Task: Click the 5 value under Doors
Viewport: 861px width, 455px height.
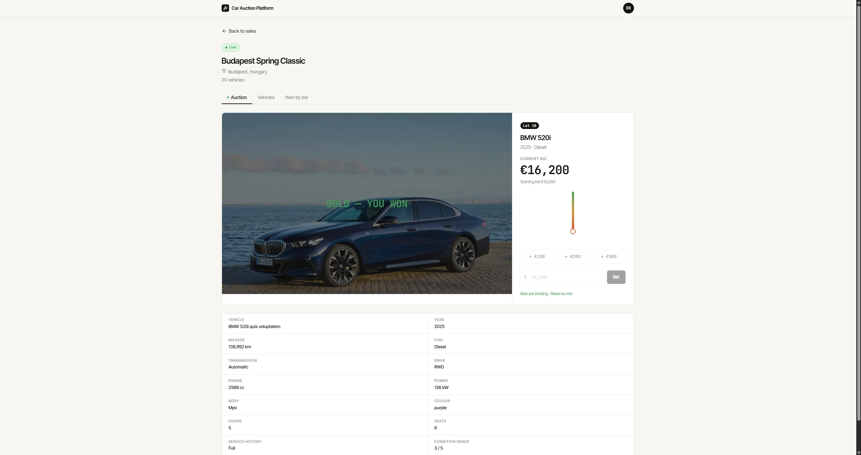Action: [x=230, y=428]
